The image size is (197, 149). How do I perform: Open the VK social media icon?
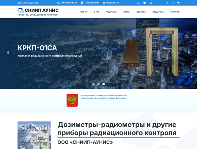coord(138,3)
